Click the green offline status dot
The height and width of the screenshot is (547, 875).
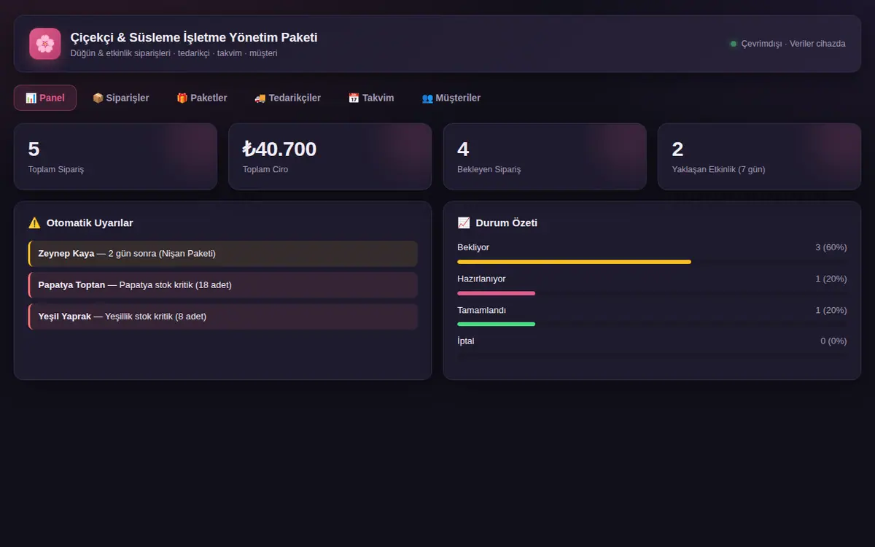734,44
